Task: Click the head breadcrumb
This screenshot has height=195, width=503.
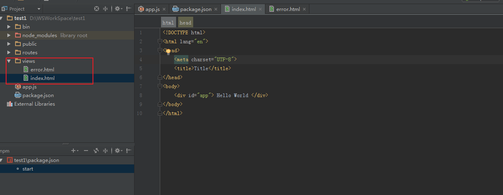Action: pos(185,23)
